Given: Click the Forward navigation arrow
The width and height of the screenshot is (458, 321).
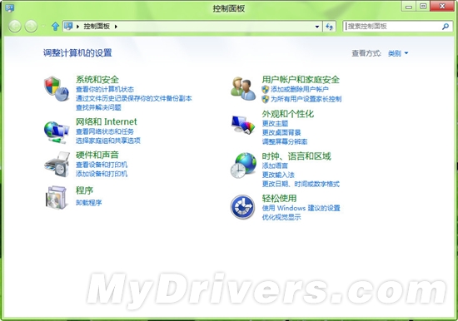Looking at the screenshot, I should [31, 27].
